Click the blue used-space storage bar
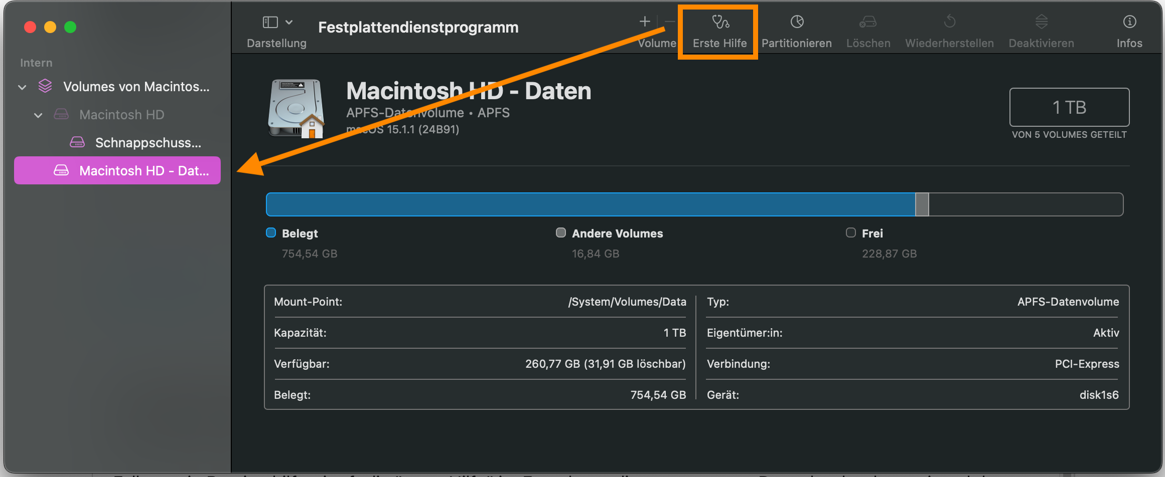The height and width of the screenshot is (477, 1165). (x=590, y=204)
